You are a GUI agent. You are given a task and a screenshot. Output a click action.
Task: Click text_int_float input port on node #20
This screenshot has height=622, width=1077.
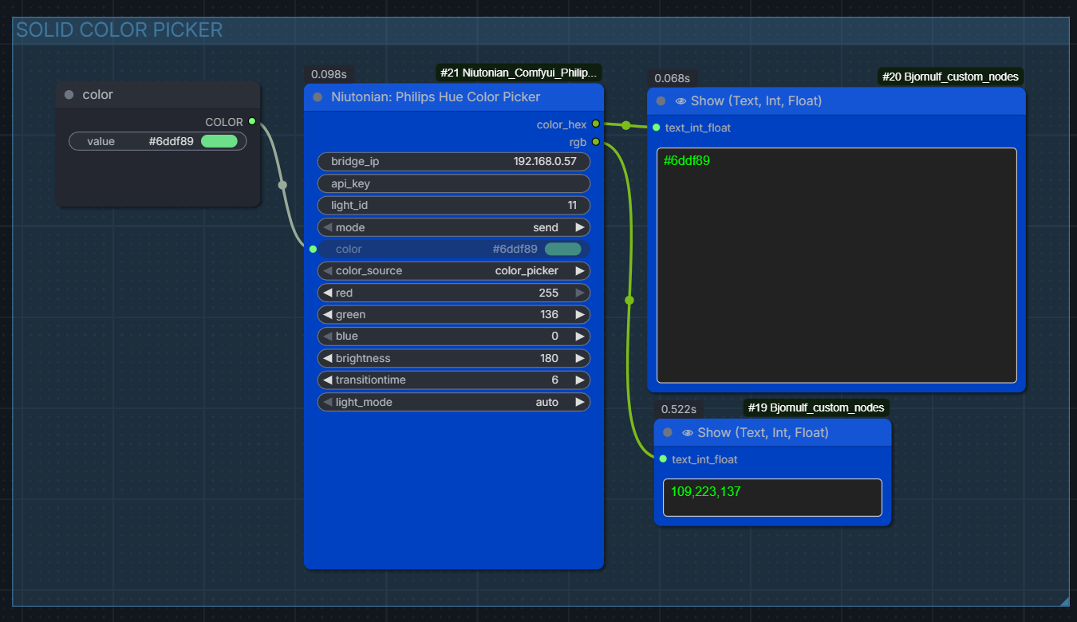pos(656,127)
